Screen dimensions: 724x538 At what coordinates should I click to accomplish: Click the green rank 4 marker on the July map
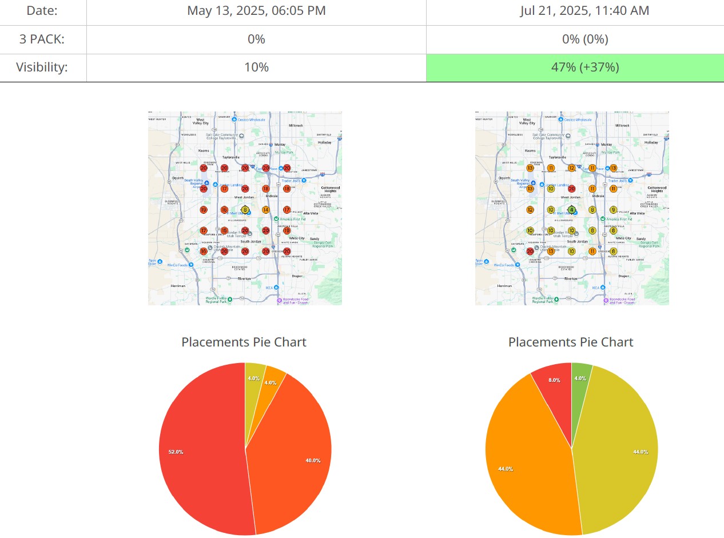point(571,210)
